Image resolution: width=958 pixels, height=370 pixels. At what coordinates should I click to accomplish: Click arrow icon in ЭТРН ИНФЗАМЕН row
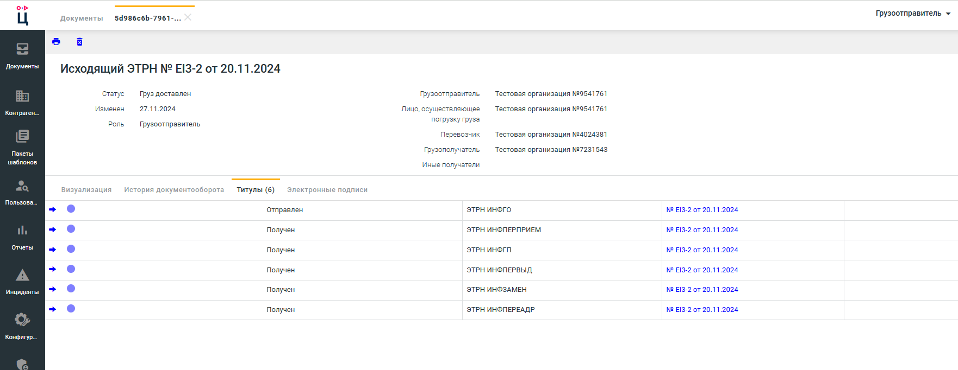click(x=53, y=289)
